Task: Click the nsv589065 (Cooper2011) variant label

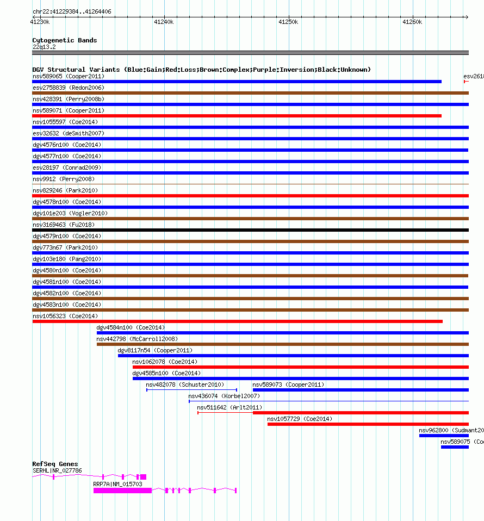Action: 69,77
